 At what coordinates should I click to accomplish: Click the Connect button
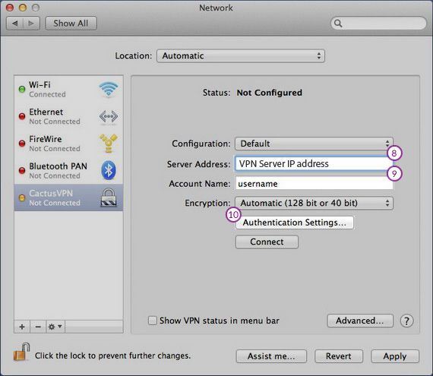(267, 242)
